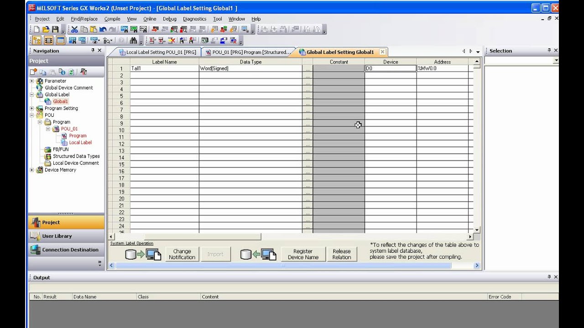Select FB/FUN tree item

point(61,149)
